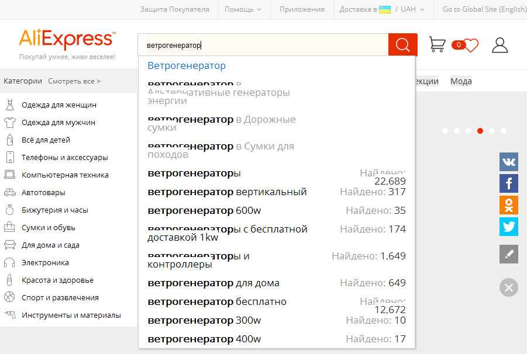This screenshot has width=527, height=354.
Task: Click the ring icon for jewelry
Action: (10, 210)
